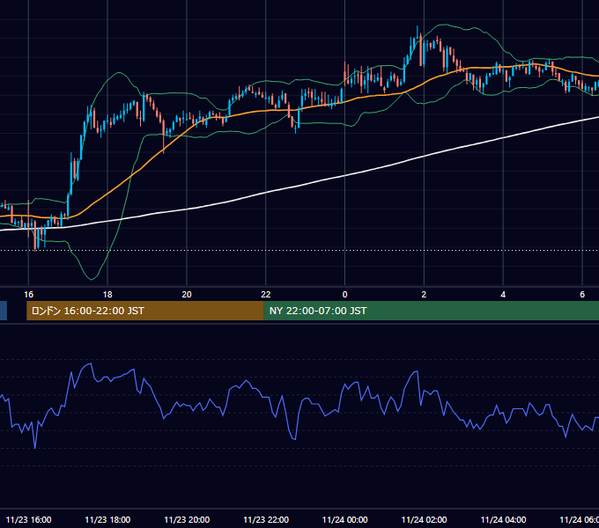The width and height of the screenshot is (599, 528).
Task: Click the 11/24 04:00 date label
Action: (503, 519)
